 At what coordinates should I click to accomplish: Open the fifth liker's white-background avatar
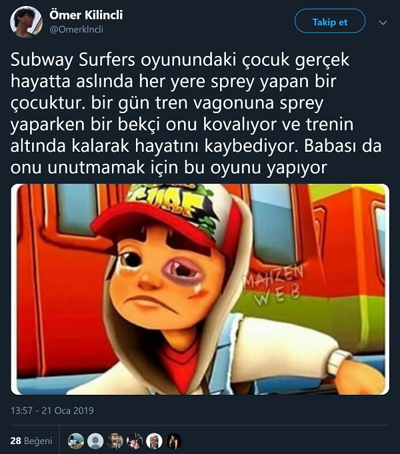154,441
